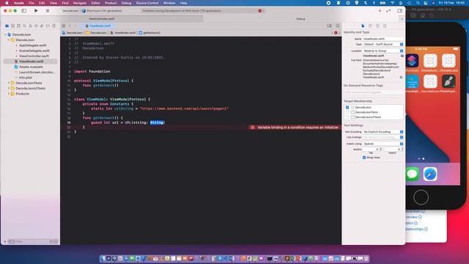This screenshot has width=469, height=264.
Task: Switch to the Debug window tab
Action: (x=300, y=19)
